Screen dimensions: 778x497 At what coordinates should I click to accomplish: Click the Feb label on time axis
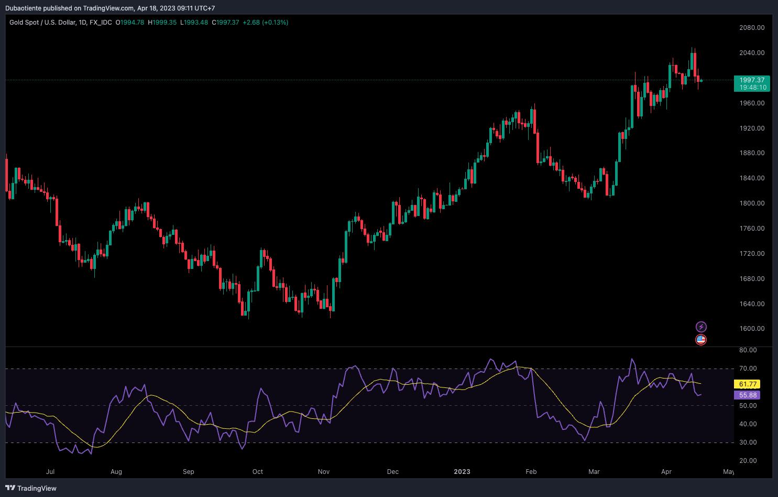(x=531, y=472)
